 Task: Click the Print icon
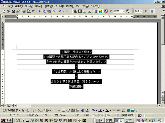[24, 11]
